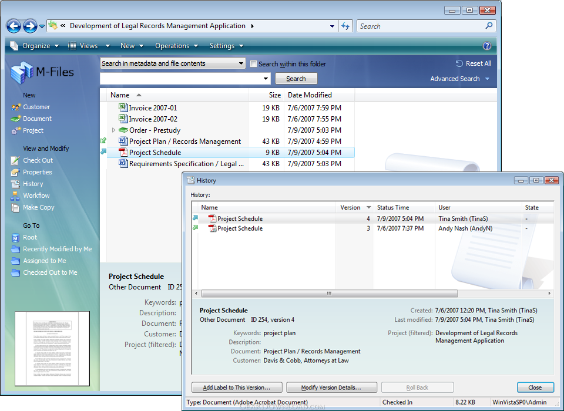Enable Search within this folder checkbox
The height and width of the screenshot is (411, 564).
254,63
